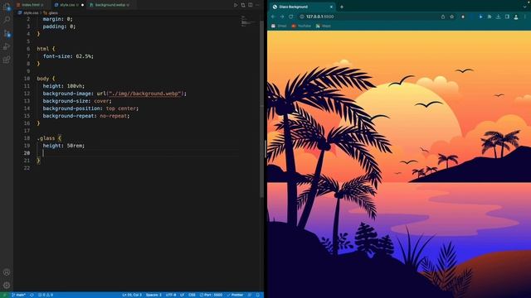The width and height of the screenshot is (531, 298).
Task: Click the 'body' selector text
Action: point(42,79)
